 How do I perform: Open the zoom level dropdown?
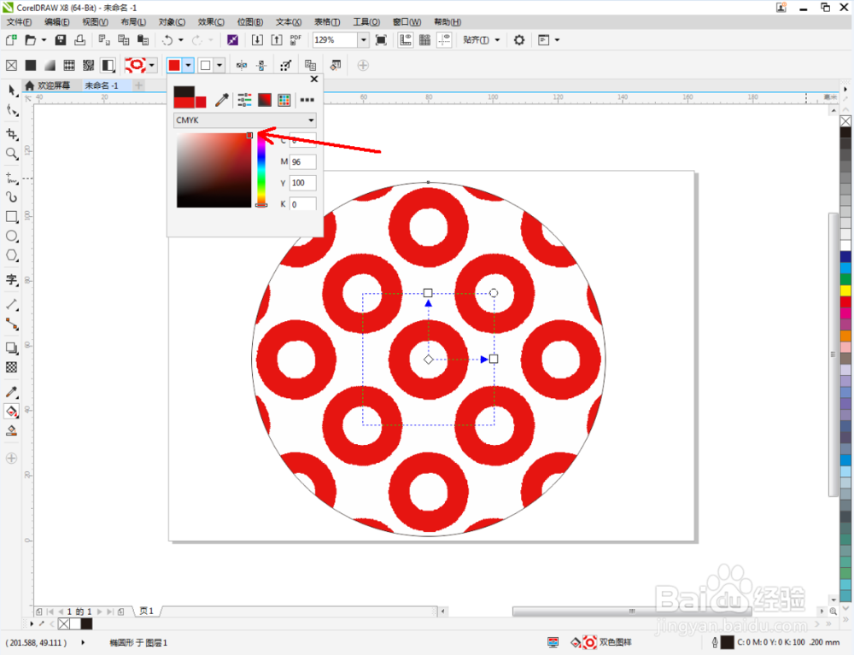(363, 40)
